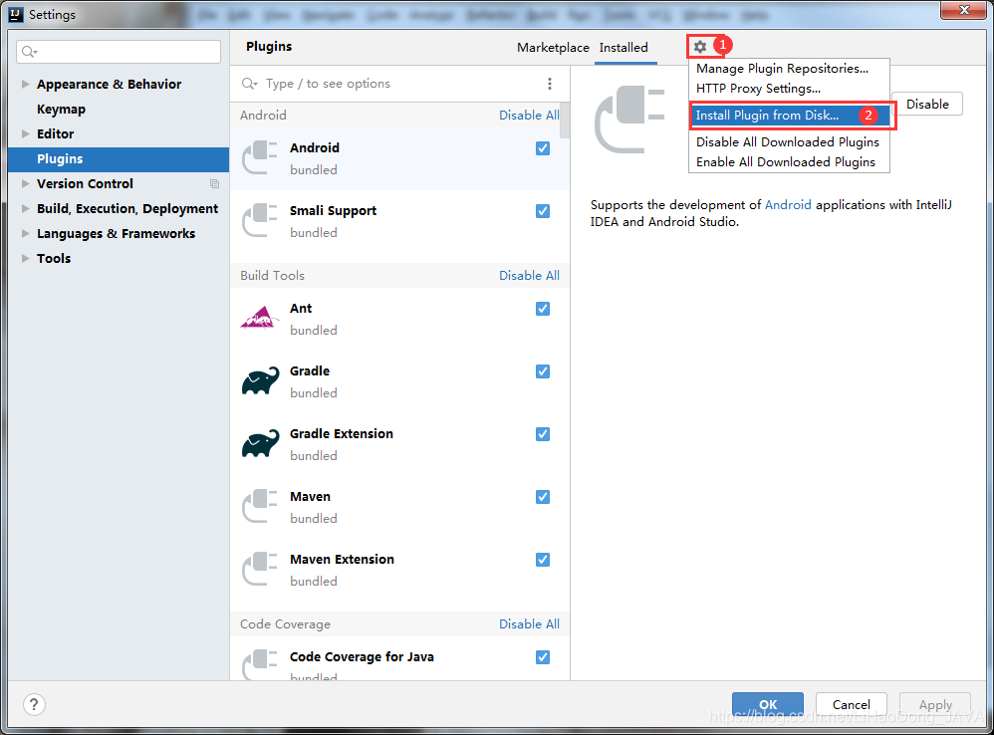Click the magnifier icon in plugin search

[x=249, y=84]
